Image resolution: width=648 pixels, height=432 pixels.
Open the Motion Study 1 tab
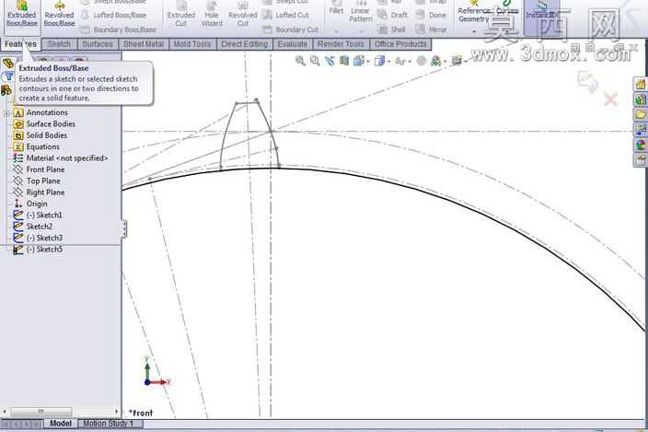pos(109,424)
